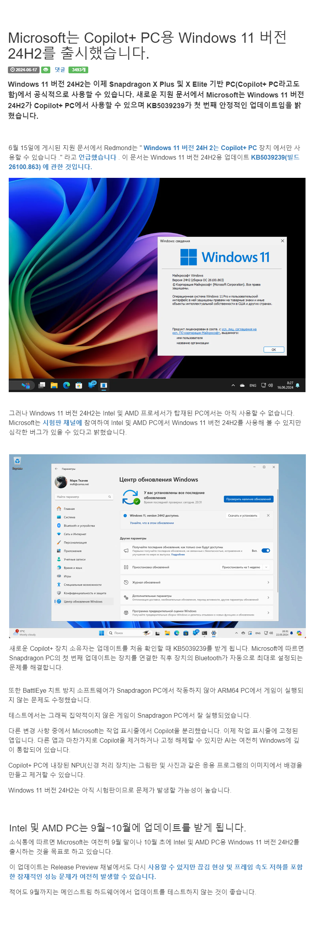315x930 pixels.
Task: Expand hidden tray icons near 8:27 clock
Action: [233, 385]
